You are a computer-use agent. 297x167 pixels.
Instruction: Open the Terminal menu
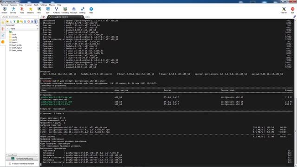pos(5,5)
